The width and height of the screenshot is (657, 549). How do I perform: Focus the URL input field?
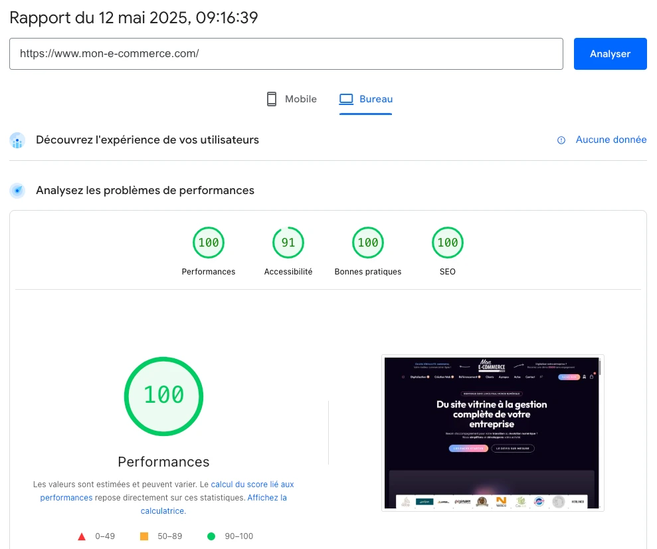click(x=286, y=54)
